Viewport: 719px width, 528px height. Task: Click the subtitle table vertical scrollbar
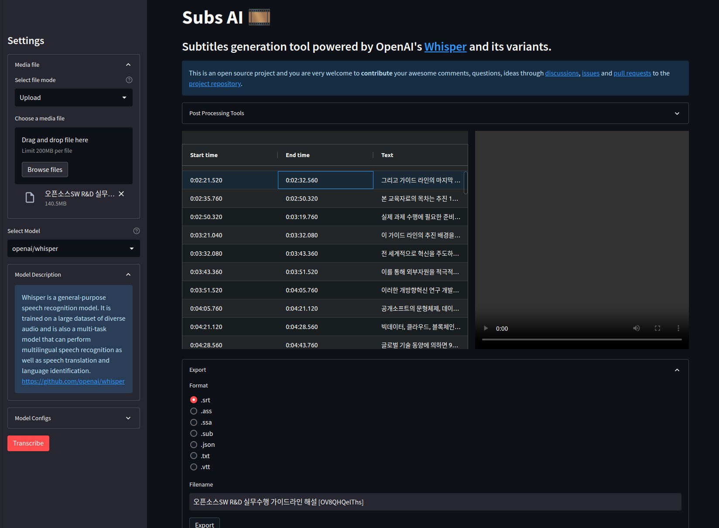466,183
